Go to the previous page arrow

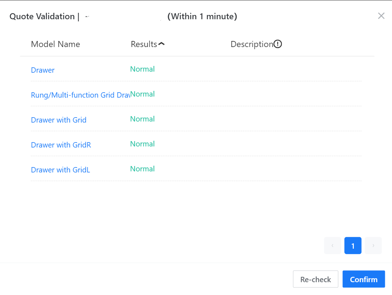[x=332, y=245]
